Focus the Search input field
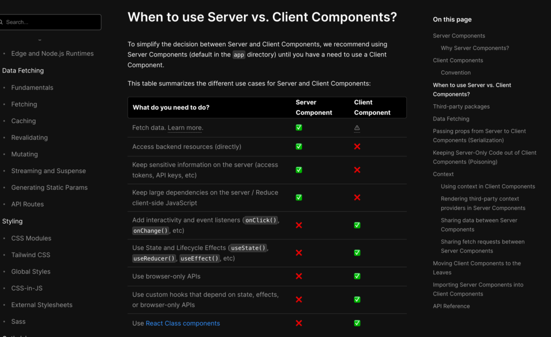551x337 pixels. coord(51,22)
